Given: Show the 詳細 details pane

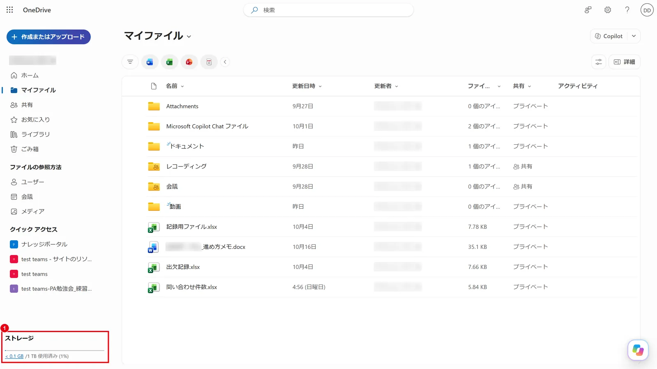Looking at the screenshot, I should [x=624, y=62].
